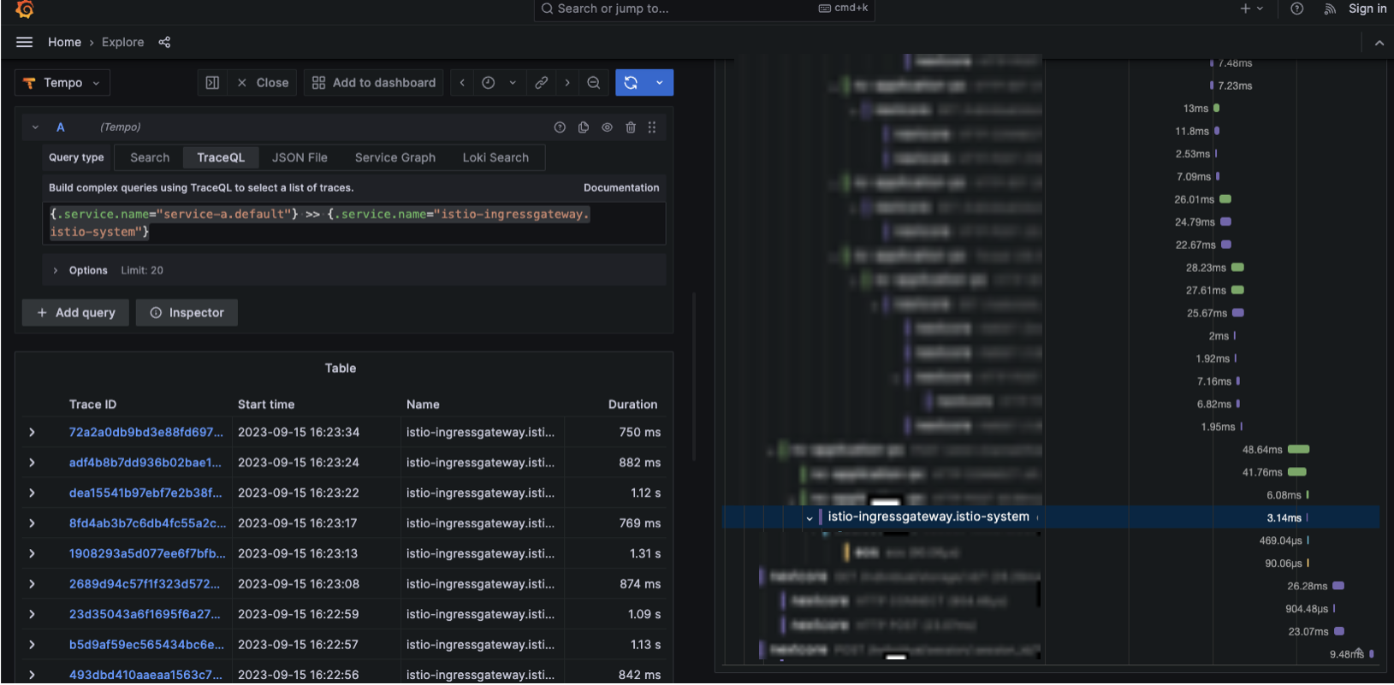Switch to the Loki Search tab

tap(495, 157)
